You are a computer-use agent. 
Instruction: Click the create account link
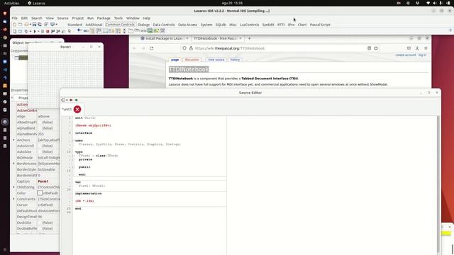pos(405,55)
